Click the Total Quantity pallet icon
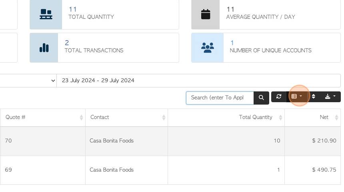Screen dimensions: 344x192 46,14
